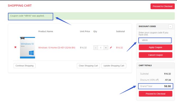The height and width of the screenshot is (102, 177).
Task: Click the coupon applied success message
Action: pos(27,16)
